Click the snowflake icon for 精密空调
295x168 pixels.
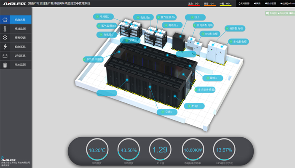click(x=5, y=38)
